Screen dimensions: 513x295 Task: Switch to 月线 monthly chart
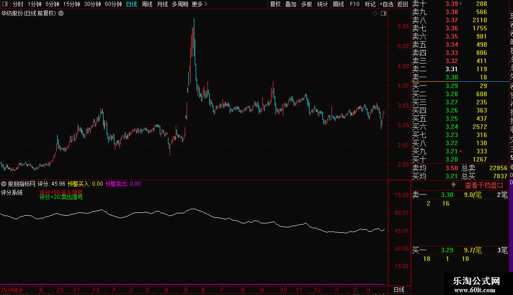click(162, 4)
